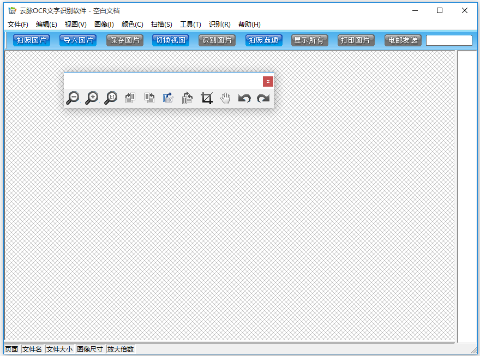Maximize the 云脉OCR window
This screenshot has height=356, width=480.
tap(440, 10)
